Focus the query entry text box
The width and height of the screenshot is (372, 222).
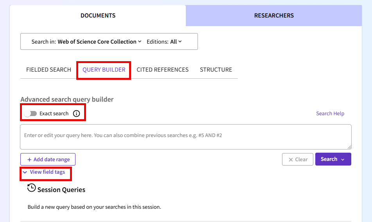[x=186, y=137]
